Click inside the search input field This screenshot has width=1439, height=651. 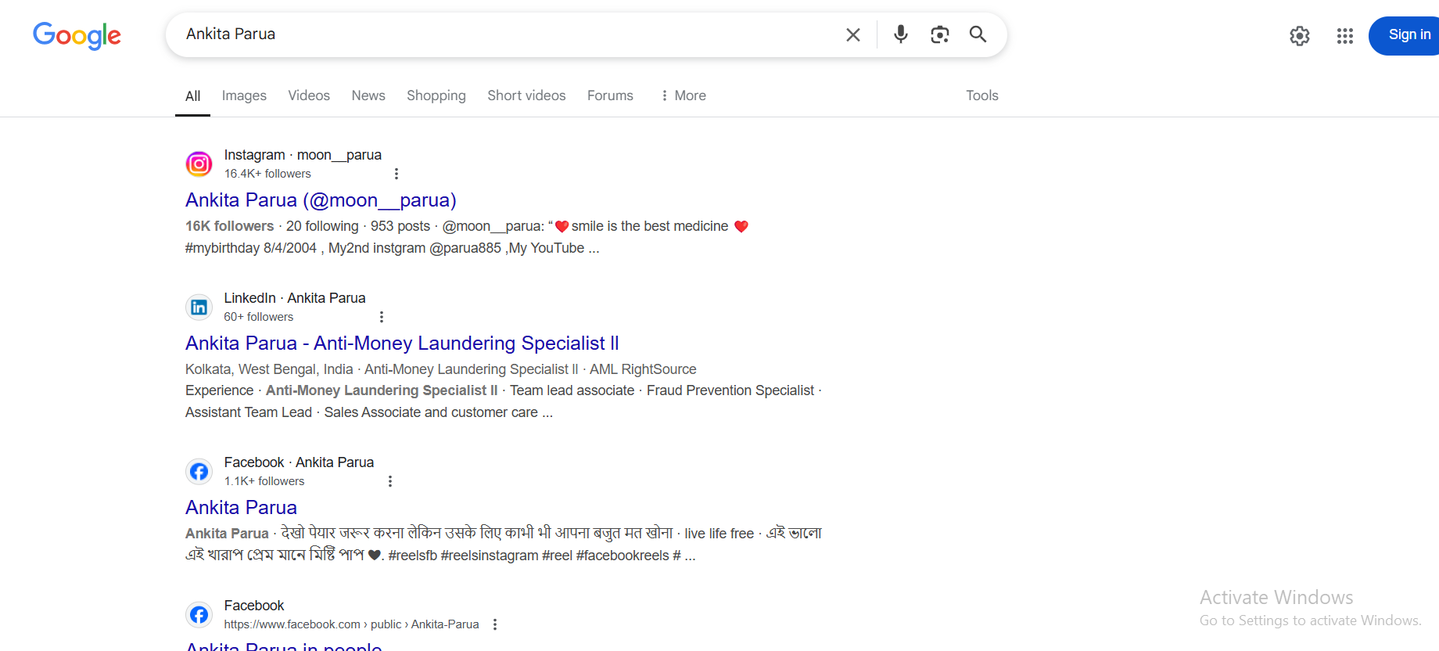(x=508, y=34)
